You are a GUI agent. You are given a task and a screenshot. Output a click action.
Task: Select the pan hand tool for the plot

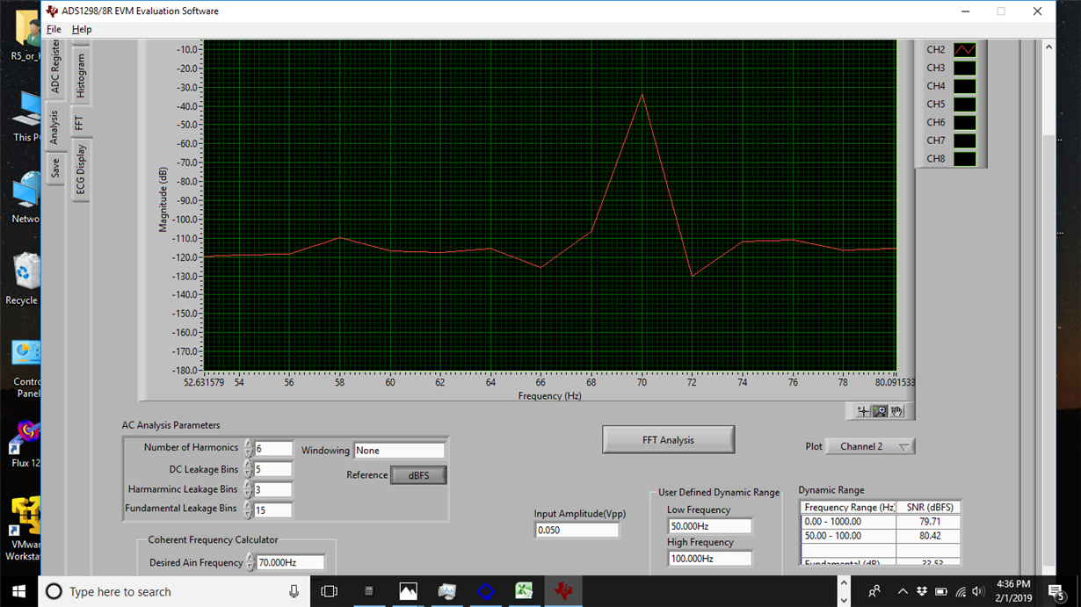(x=896, y=410)
